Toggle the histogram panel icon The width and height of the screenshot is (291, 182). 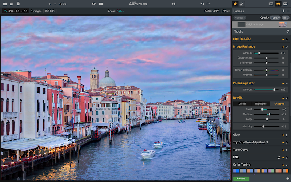click(271, 4)
